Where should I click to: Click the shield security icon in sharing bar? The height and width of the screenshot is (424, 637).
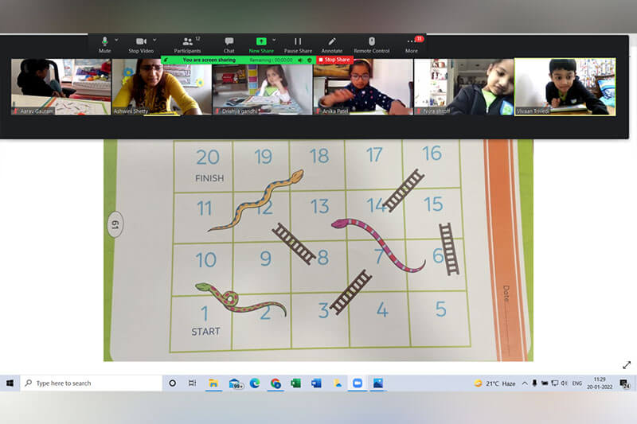(310, 60)
